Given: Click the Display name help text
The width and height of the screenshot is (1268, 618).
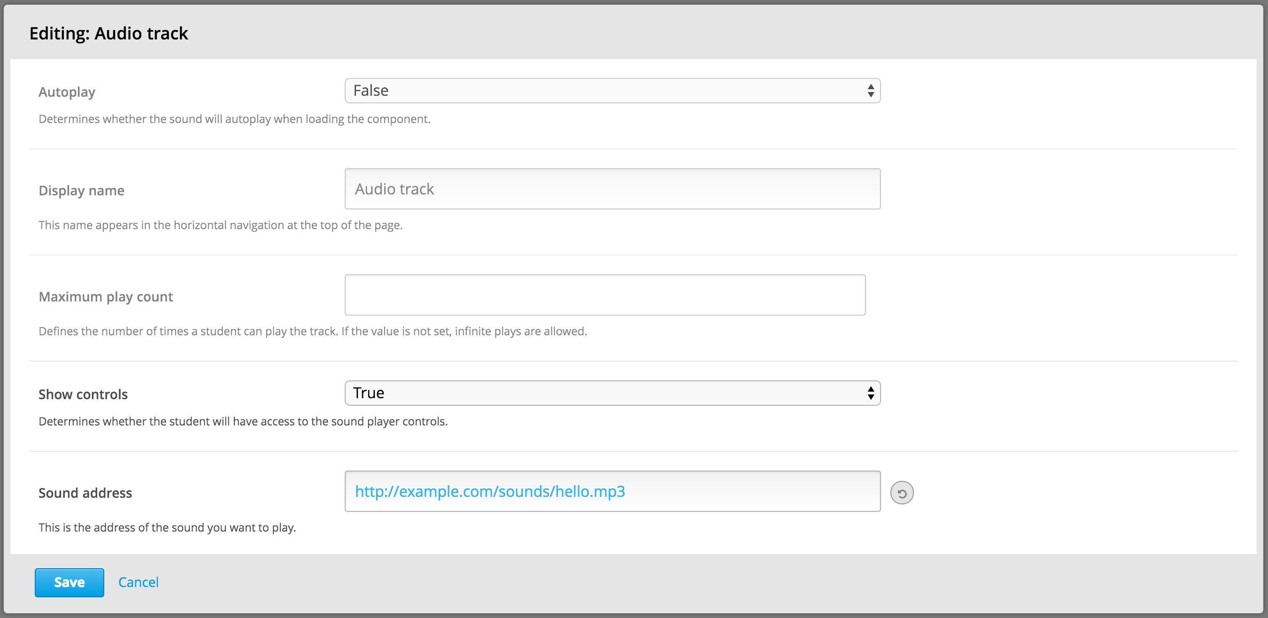Looking at the screenshot, I should (x=220, y=225).
